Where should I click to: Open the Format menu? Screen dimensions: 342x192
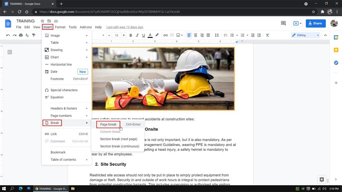point(60,27)
